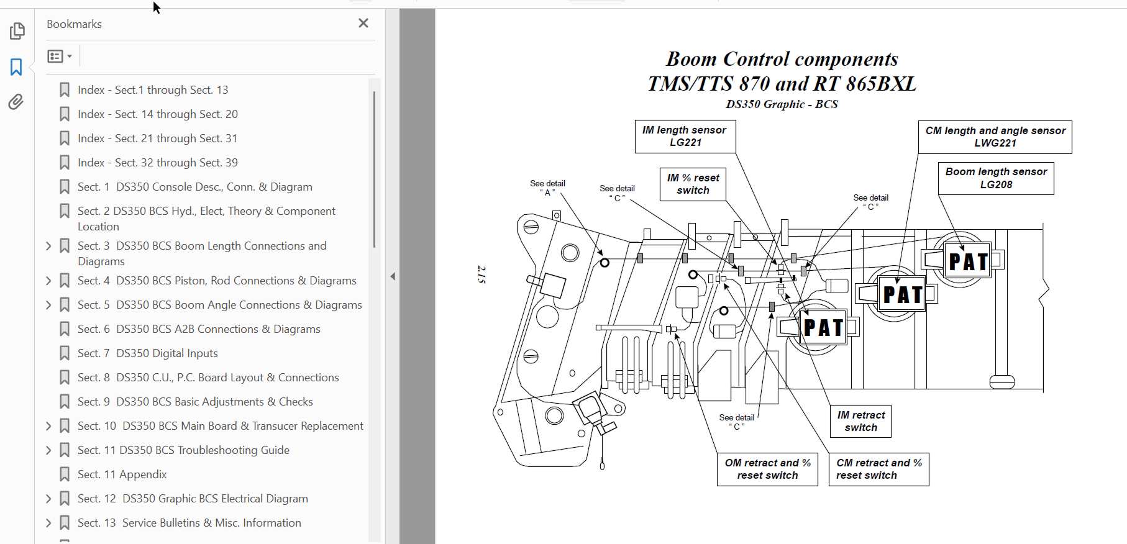This screenshot has height=544, width=1127.
Task: Expand Sect. 5 Boom Angle Connections bookmark
Action: (x=48, y=305)
